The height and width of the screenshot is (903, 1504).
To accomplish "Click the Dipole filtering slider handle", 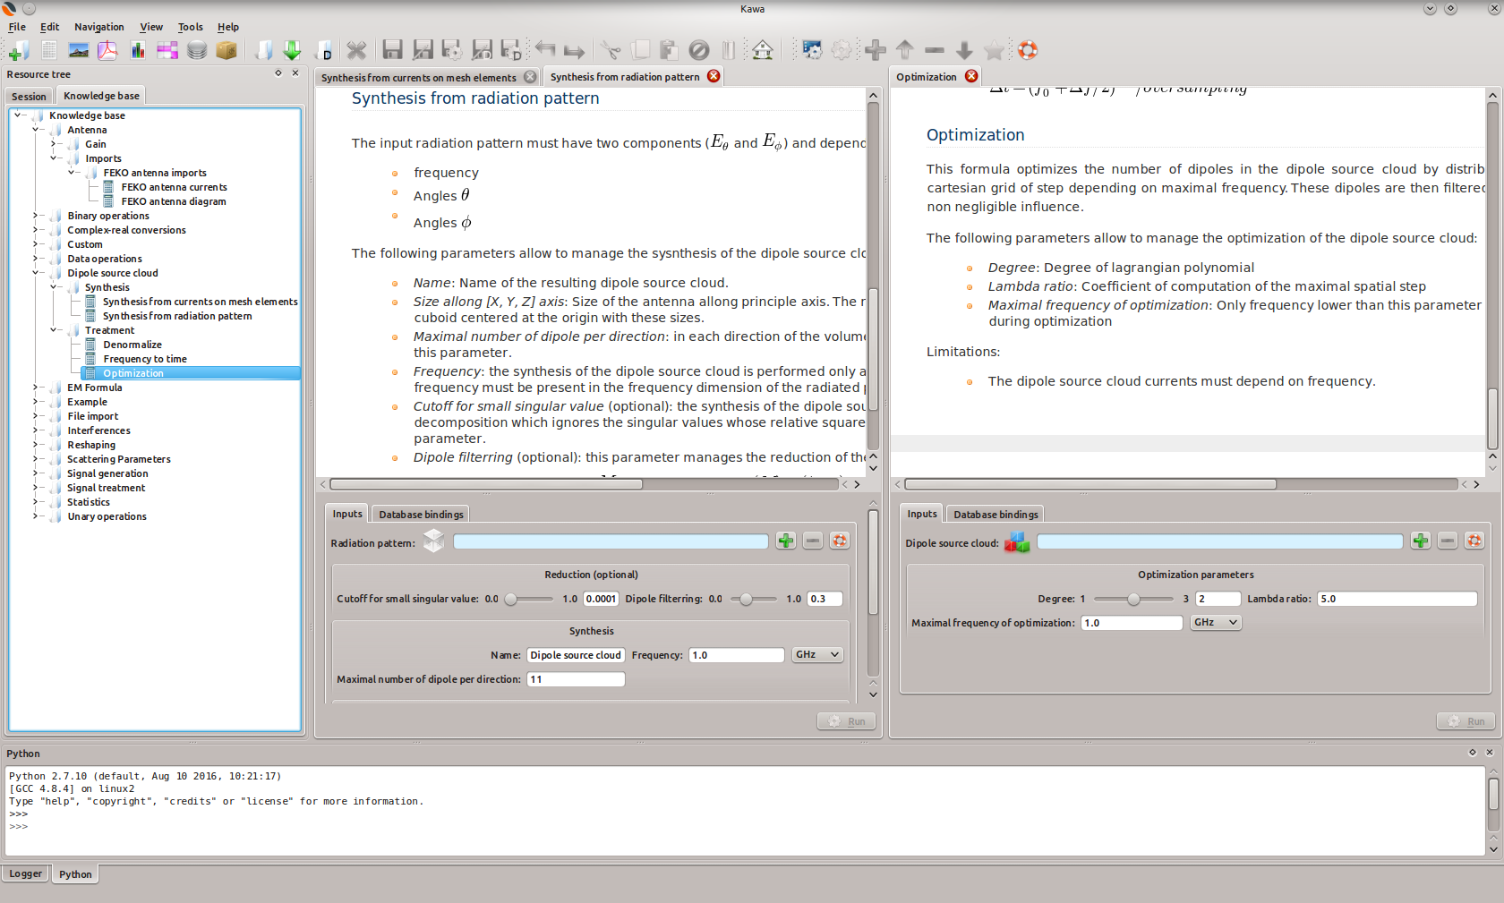I will [x=746, y=599].
